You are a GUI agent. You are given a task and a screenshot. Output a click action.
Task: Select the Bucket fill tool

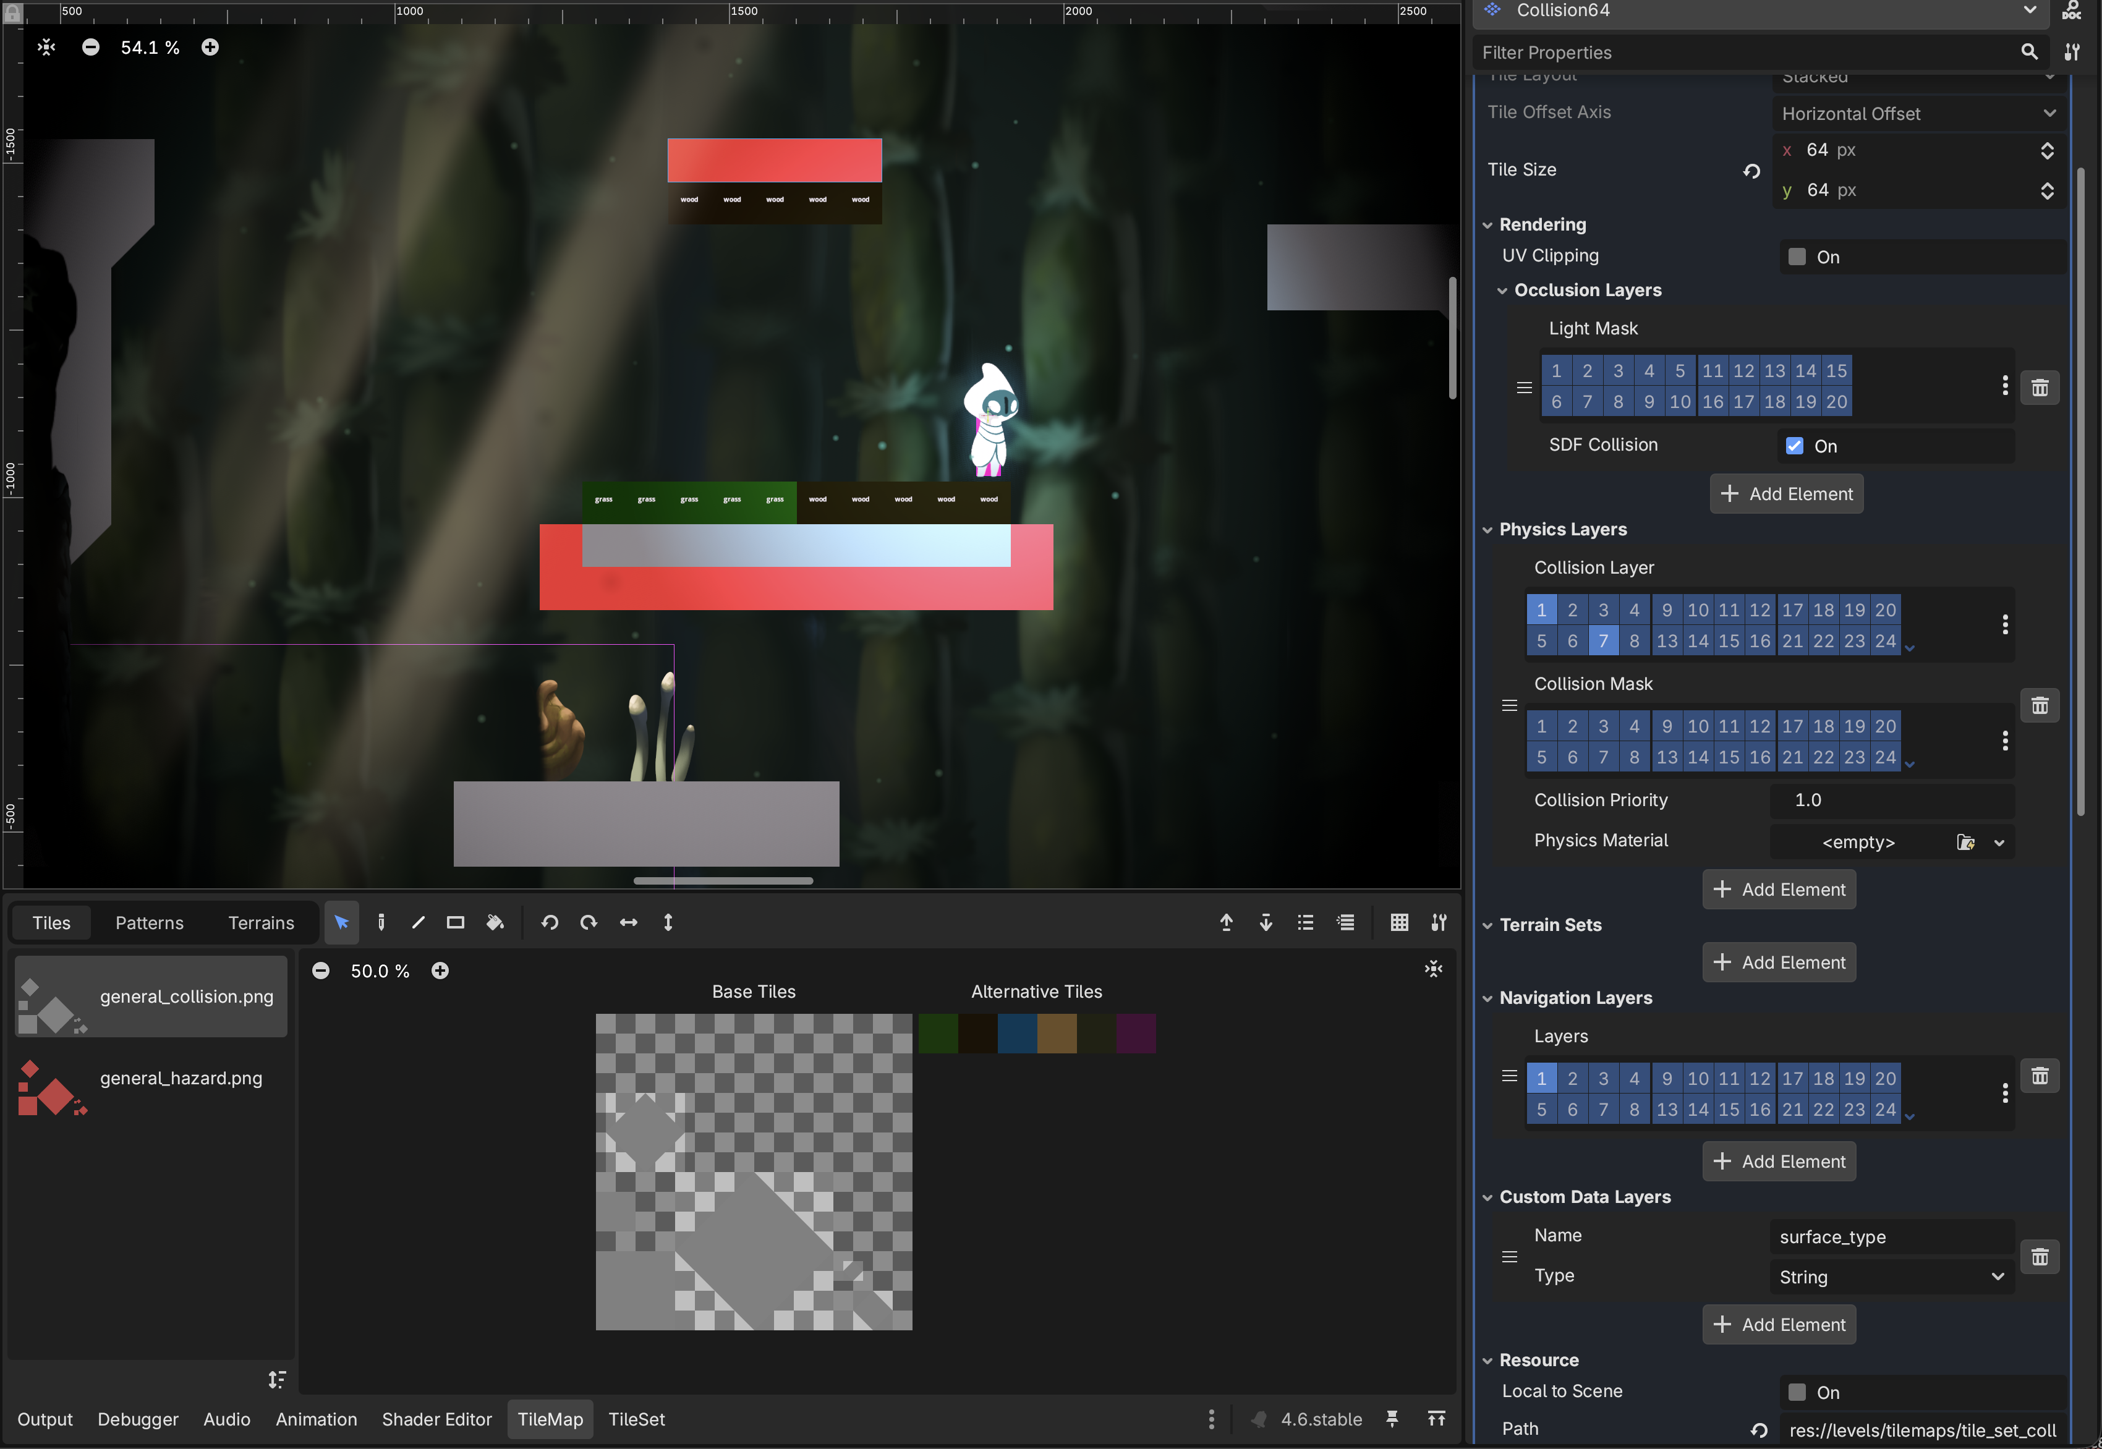(495, 922)
